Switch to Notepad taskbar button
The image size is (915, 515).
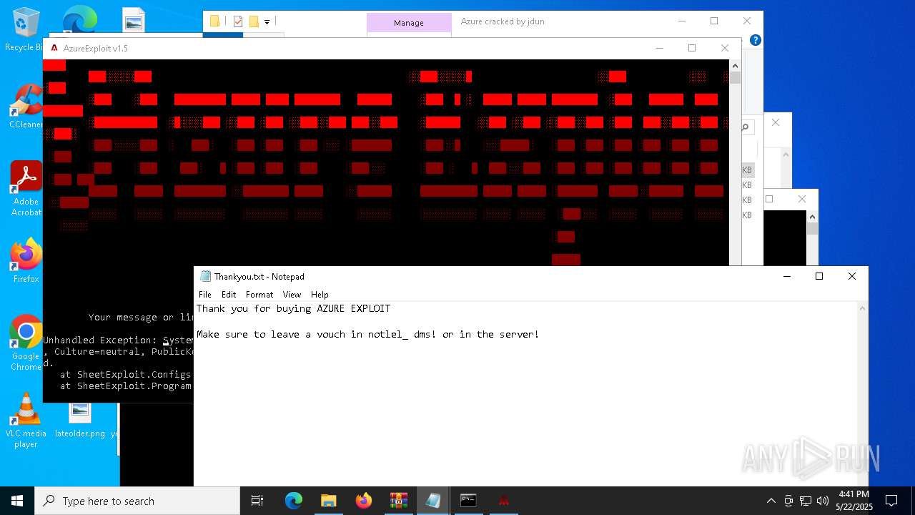coord(433,501)
